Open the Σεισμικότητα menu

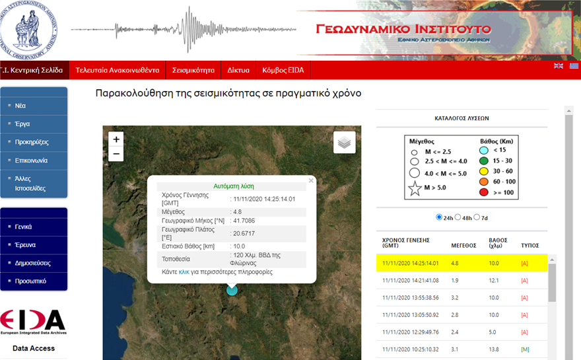[193, 70]
